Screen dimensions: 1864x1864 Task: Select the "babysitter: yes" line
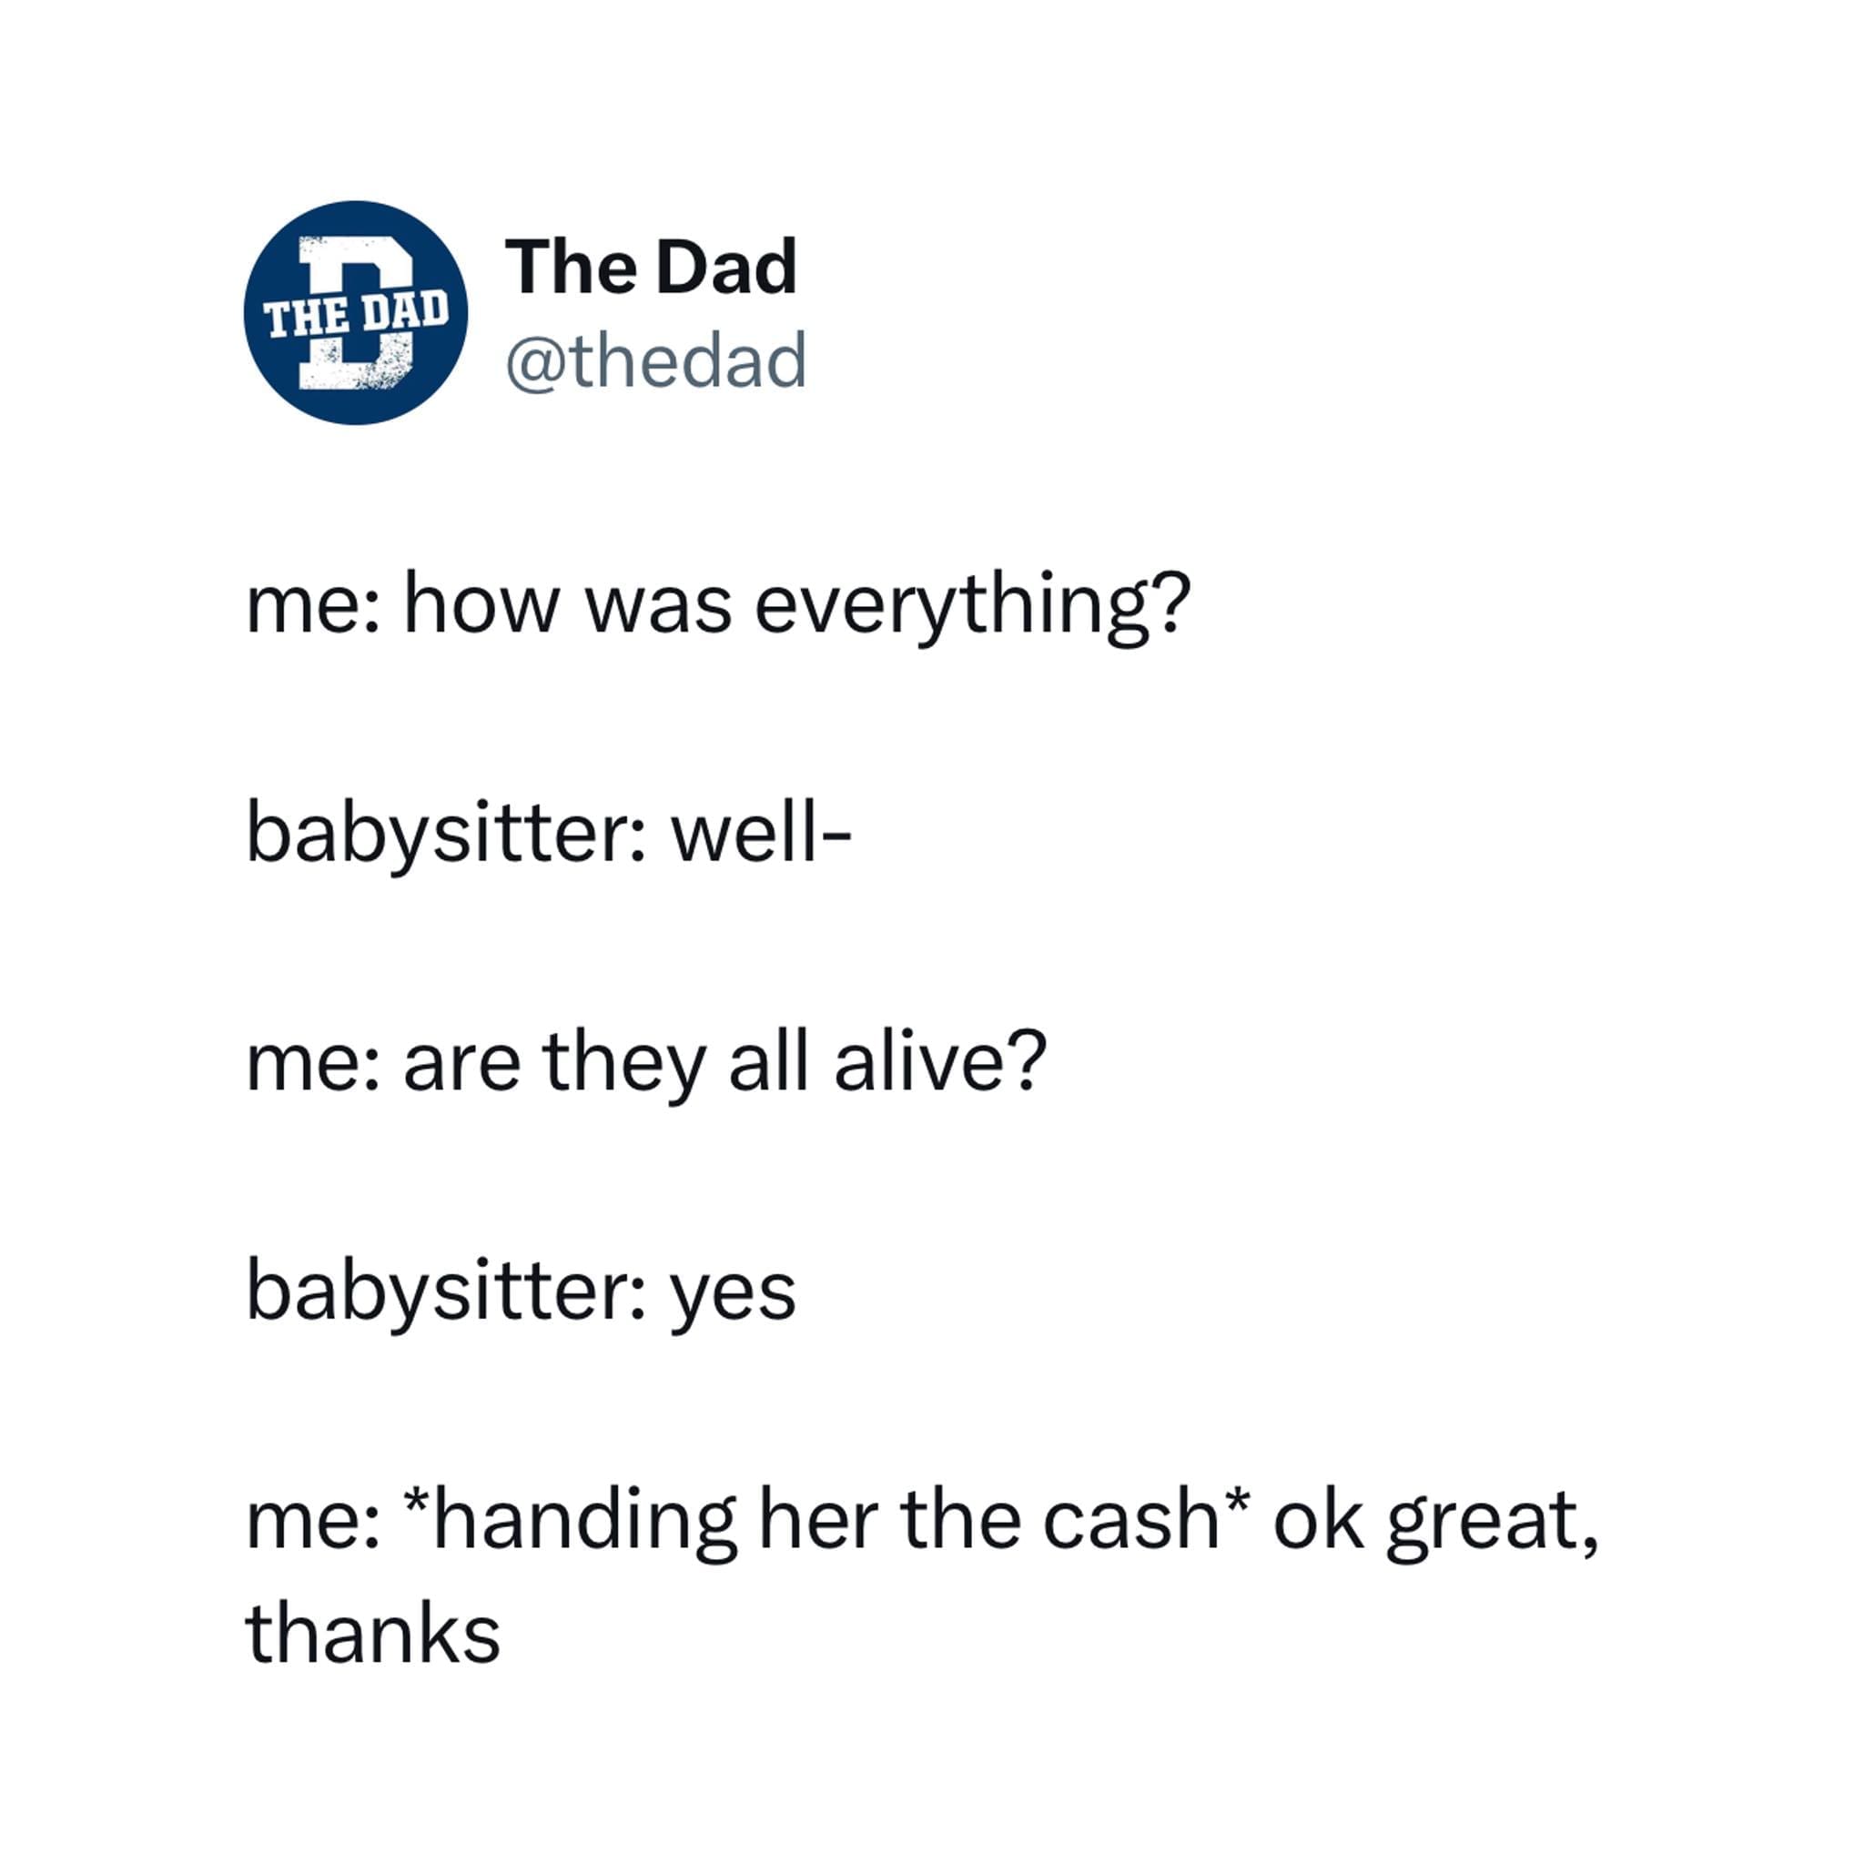(x=521, y=1291)
